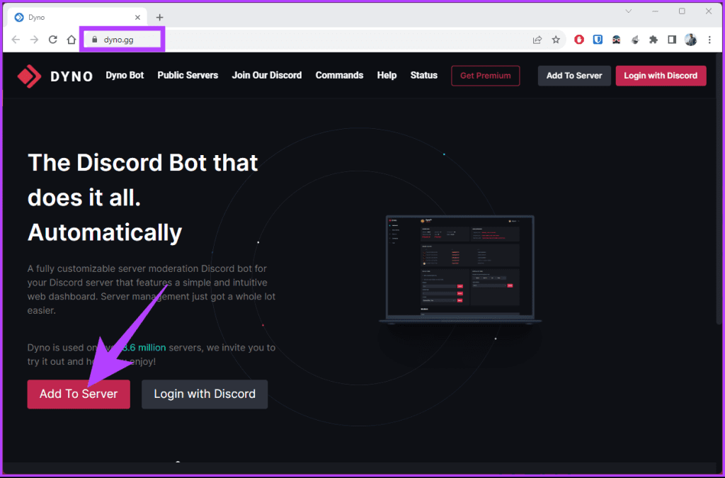Go back using the back arrow

click(x=16, y=40)
